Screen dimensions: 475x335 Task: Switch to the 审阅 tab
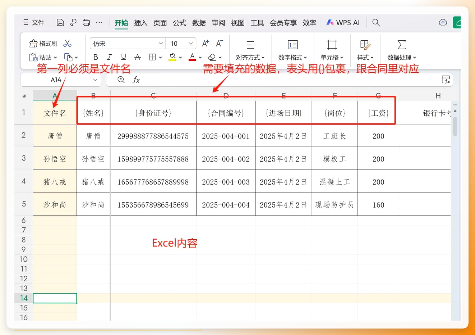218,23
